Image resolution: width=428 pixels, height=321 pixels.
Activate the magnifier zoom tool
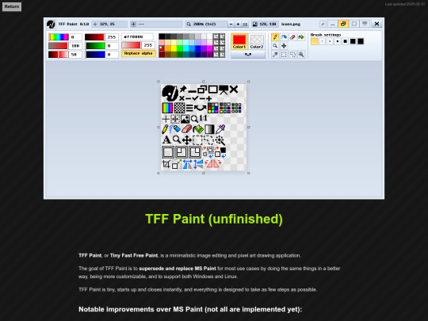(275, 46)
